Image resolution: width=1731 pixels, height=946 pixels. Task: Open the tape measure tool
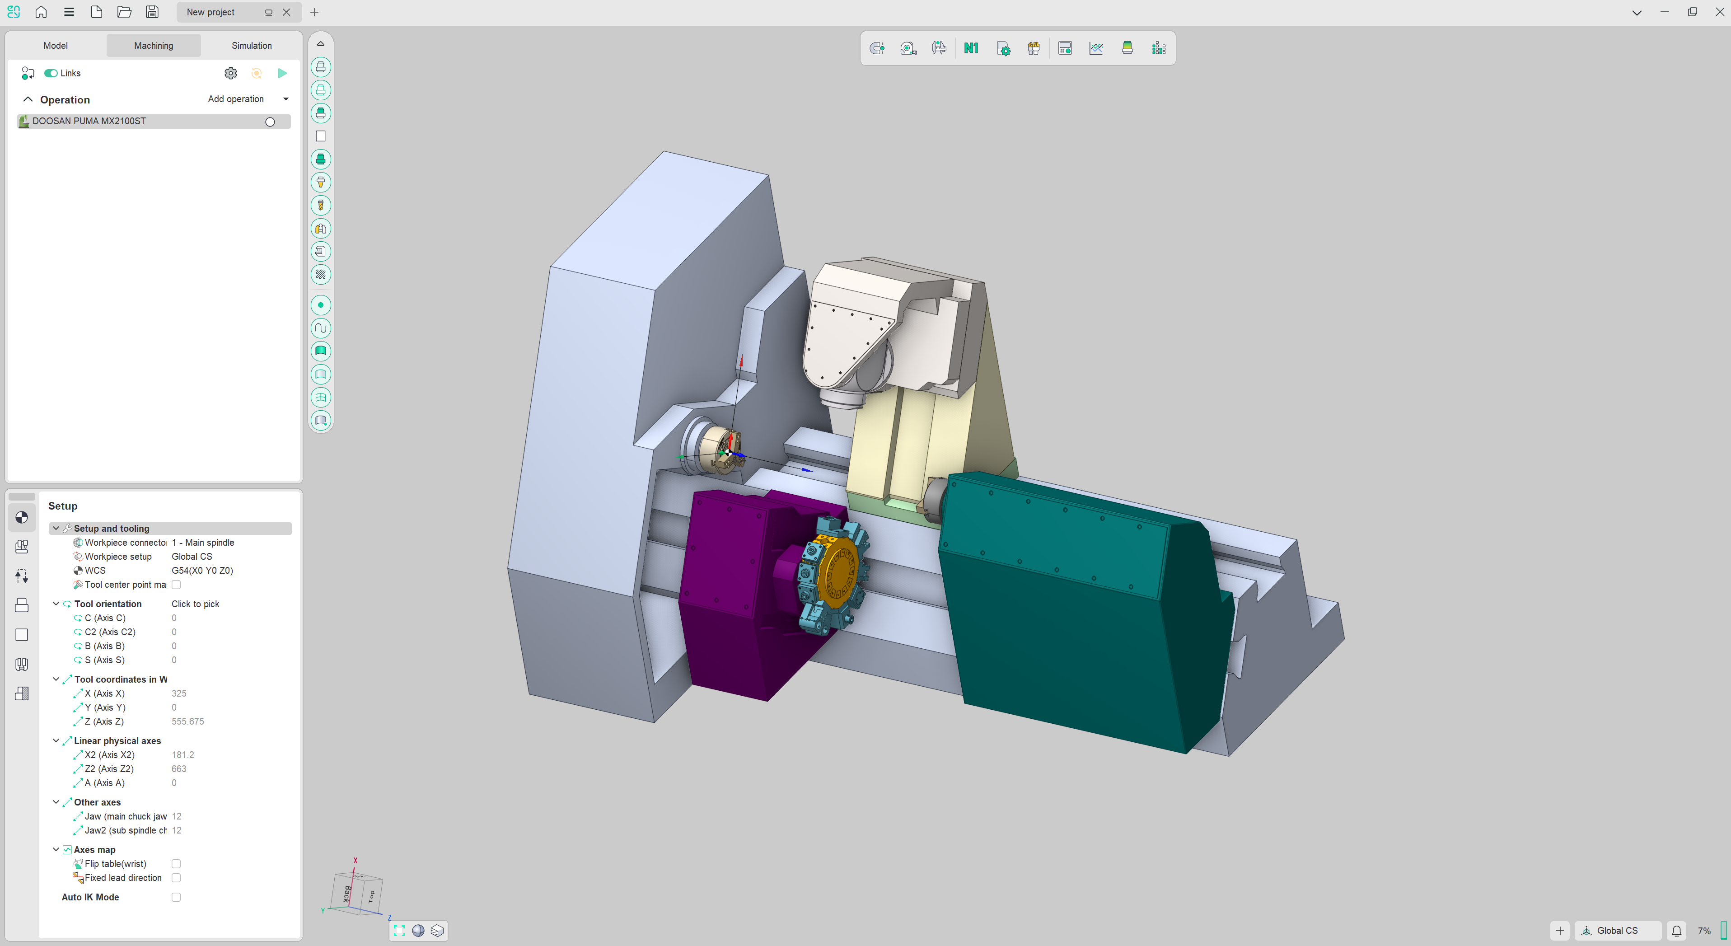click(908, 48)
